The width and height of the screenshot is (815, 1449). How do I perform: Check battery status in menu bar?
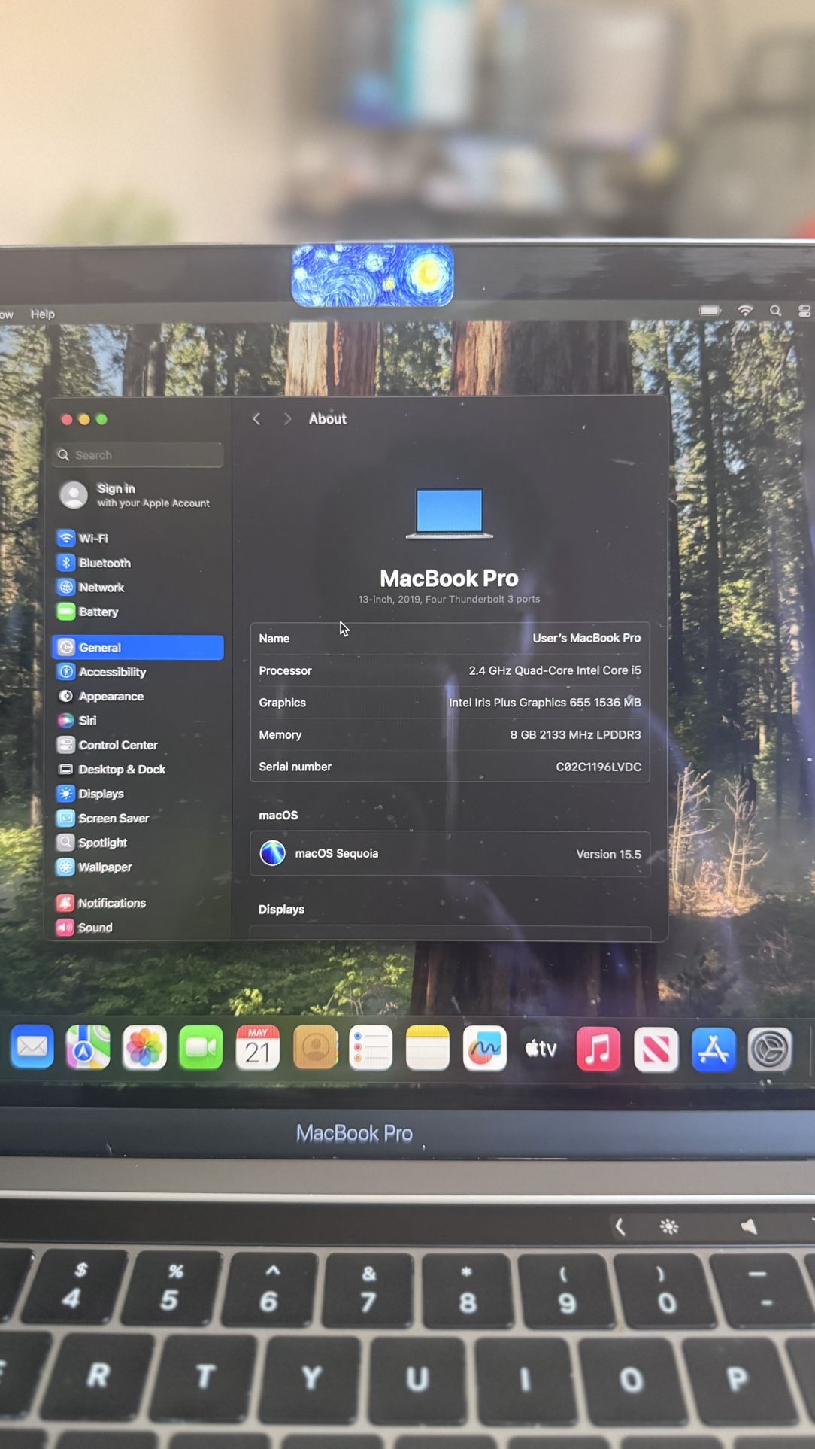pyautogui.click(x=710, y=310)
